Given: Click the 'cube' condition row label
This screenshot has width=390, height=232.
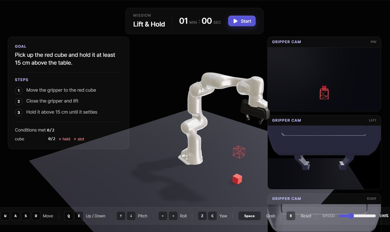Looking at the screenshot, I should (19, 139).
